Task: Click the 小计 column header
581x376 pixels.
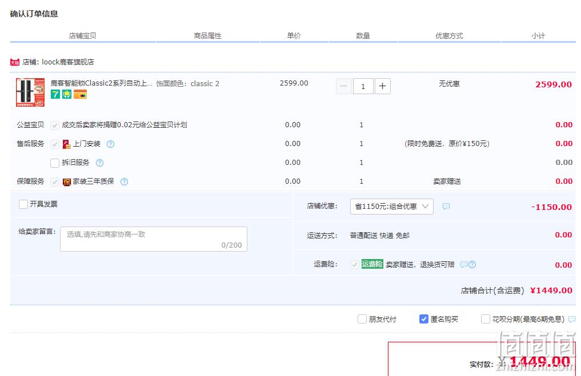Action: point(538,36)
